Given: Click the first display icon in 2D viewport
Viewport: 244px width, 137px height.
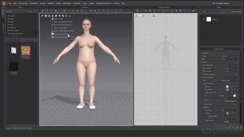Looking at the screenshot, I should pos(136,16).
